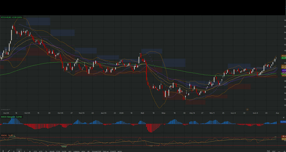Click the 43,40 price tag on axis
This screenshot has width=286, height=152.
[x=284, y=66]
